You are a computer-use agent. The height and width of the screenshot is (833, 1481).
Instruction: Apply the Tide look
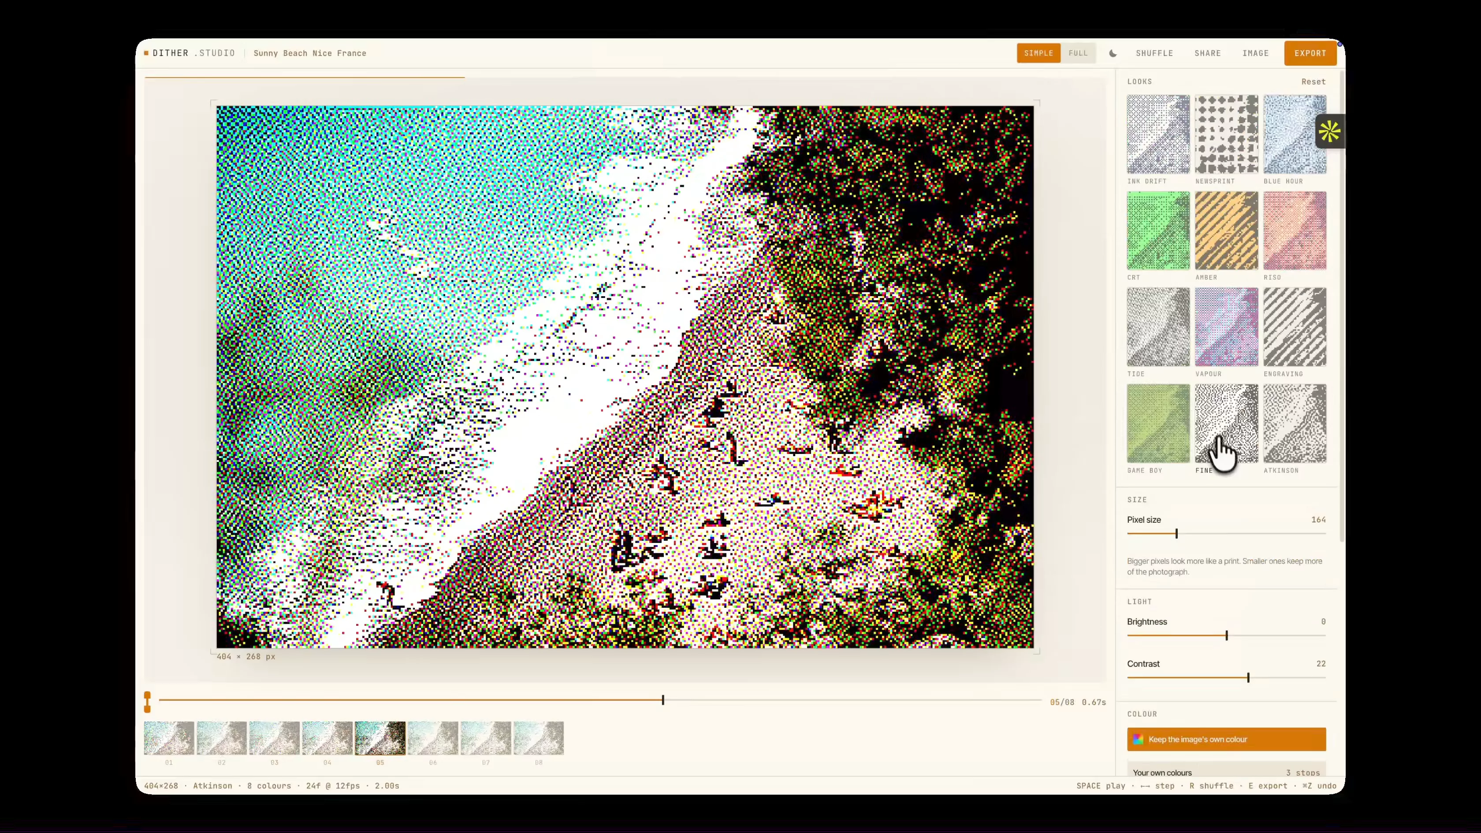tap(1158, 327)
